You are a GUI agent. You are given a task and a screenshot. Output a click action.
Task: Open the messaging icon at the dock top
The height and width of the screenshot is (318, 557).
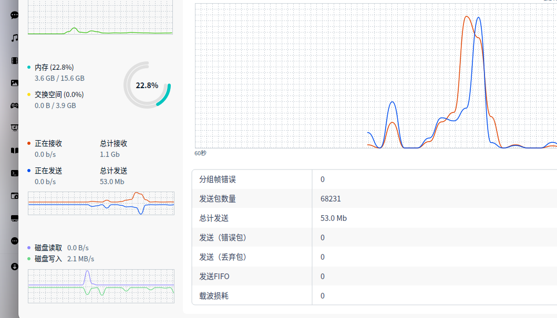pyautogui.click(x=14, y=15)
